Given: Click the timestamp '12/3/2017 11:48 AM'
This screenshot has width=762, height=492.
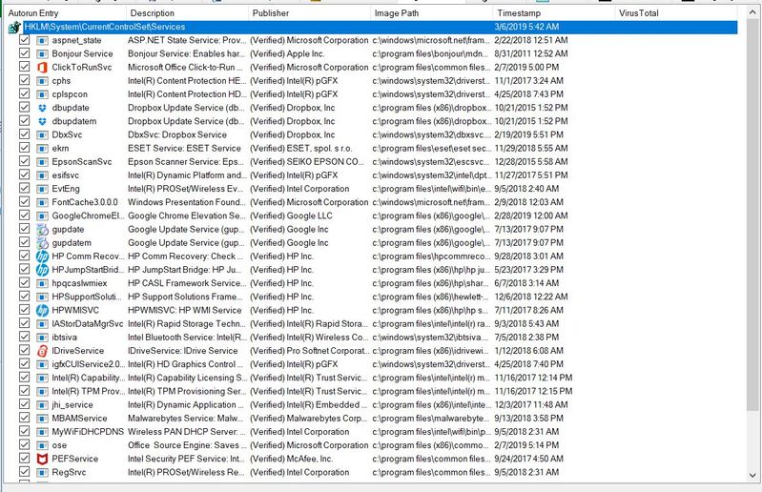Looking at the screenshot, I should pyautogui.click(x=530, y=405).
